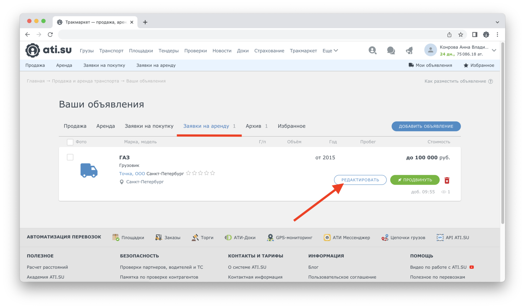Image resolution: width=525 pixels, height=308 pixels.
Task: Open АТИ-Доки in the footer
Action: coord(240,238)
